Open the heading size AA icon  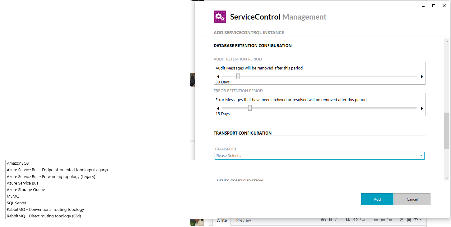[323, 220]
